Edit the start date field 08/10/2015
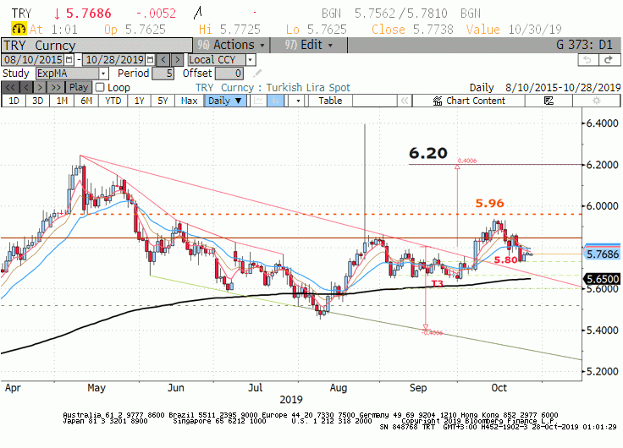 33,60
